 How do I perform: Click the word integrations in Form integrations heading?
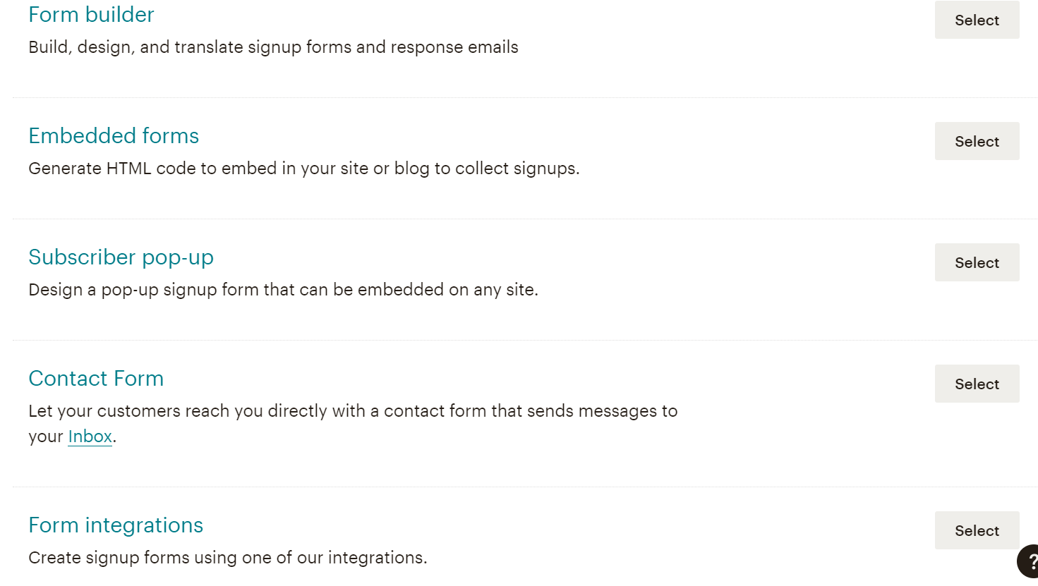click(144, 525)
